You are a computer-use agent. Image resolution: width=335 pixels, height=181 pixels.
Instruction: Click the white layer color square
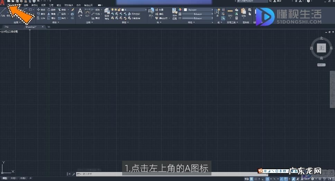pyautogui.click(x=123, y=10)
